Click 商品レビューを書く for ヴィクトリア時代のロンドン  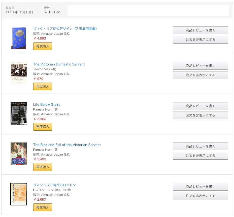click(200, 187)
